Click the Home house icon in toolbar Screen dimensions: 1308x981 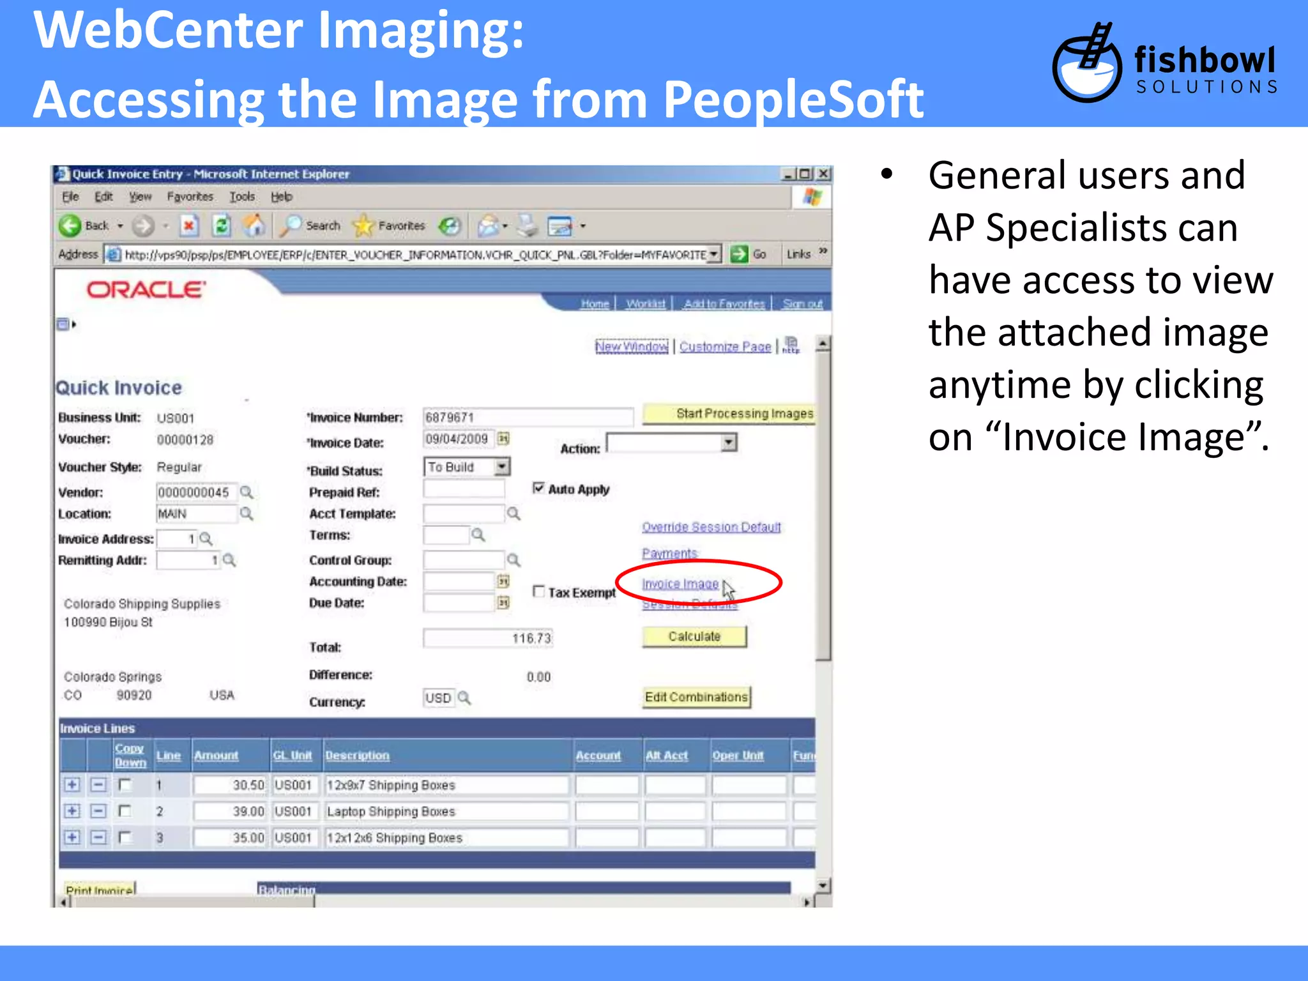(x=254, y=225)
